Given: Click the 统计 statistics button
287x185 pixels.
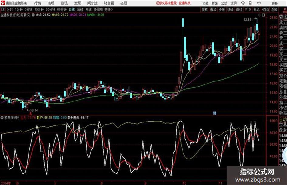Looking at the screenshot, I should [x=231, y=9].
